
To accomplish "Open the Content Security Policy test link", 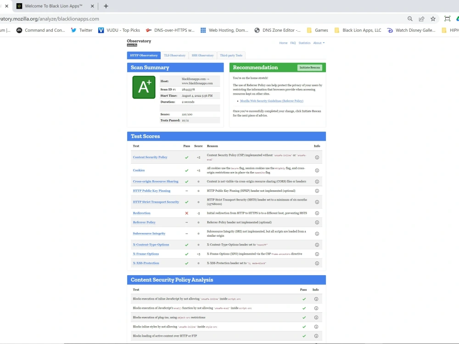I will (x=150, y=157).
